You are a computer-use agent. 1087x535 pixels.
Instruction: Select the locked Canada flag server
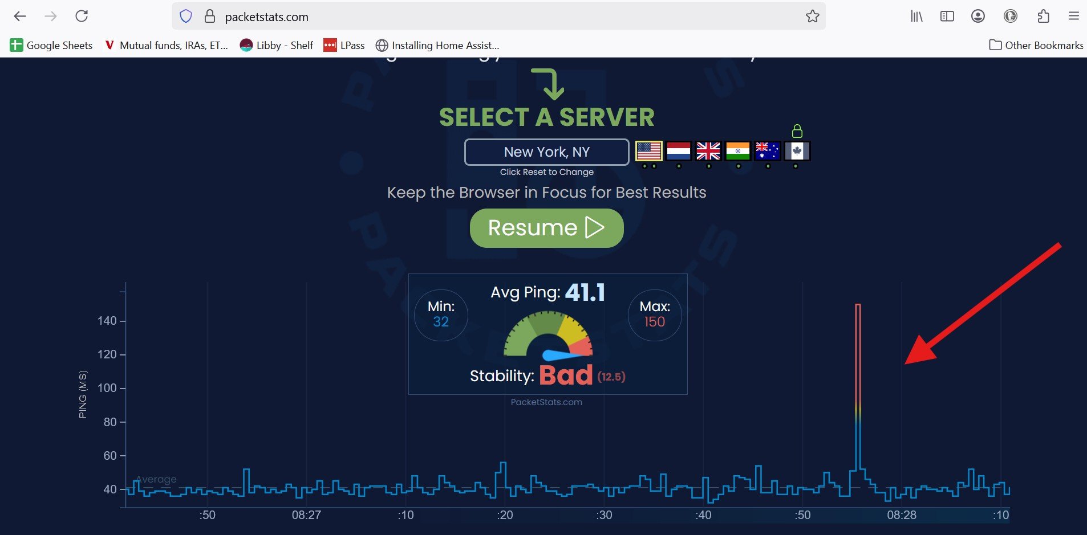pyautogui.click(x=797, y=151)
